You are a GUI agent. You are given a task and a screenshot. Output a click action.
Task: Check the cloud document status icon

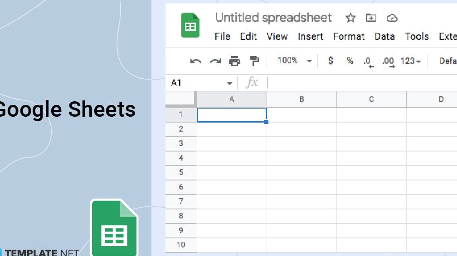coord(392,18)
